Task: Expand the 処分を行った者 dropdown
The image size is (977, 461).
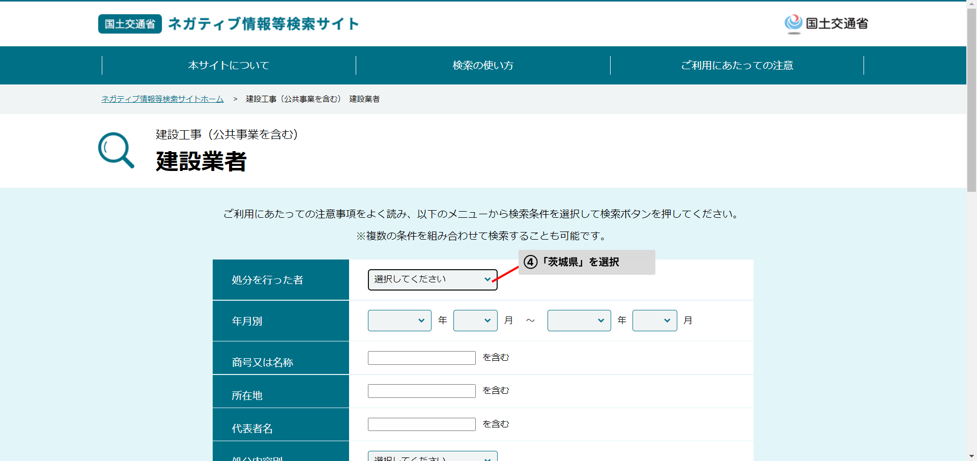Action: tap(433, 279)
